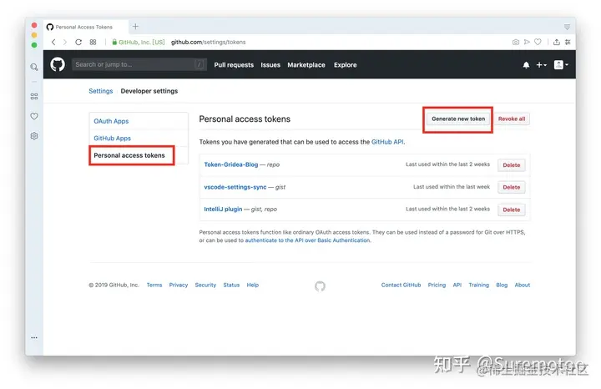
Task: Click Generate new token button
Action: (x=458, y=119)
